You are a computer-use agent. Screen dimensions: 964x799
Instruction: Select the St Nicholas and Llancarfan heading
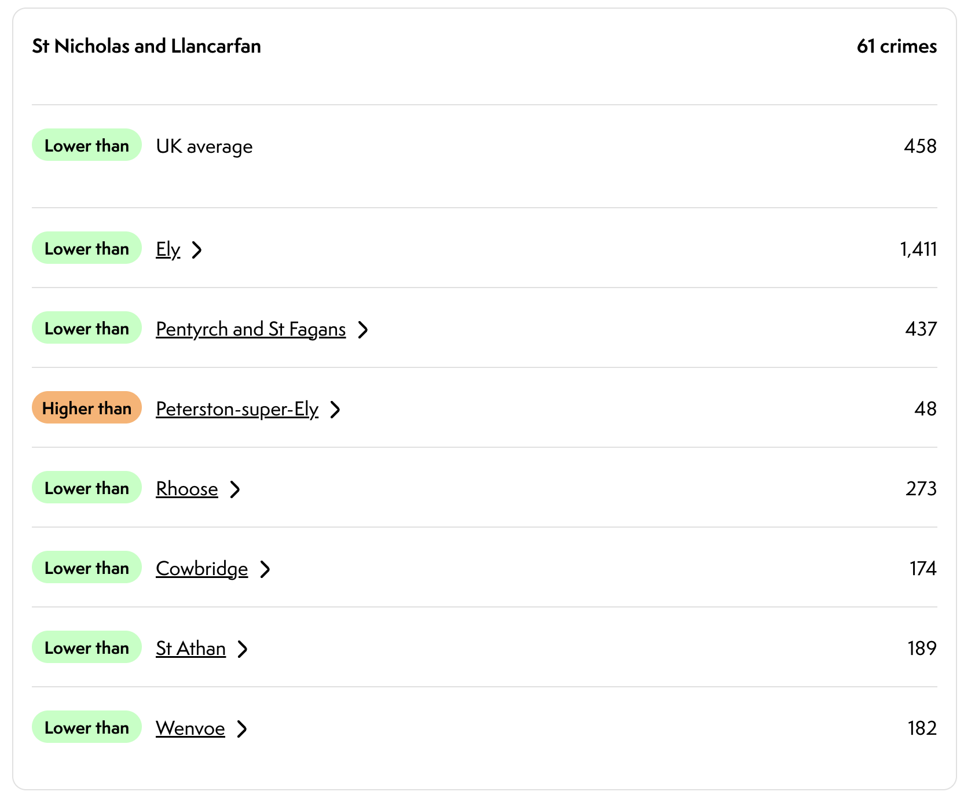pos(146,46)
